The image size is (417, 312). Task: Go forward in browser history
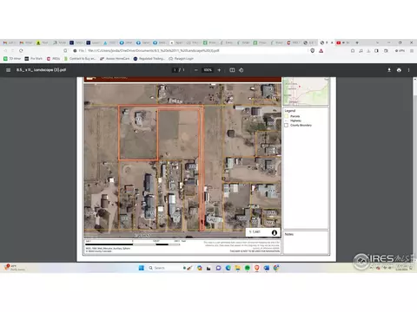(x=13, y=50)
